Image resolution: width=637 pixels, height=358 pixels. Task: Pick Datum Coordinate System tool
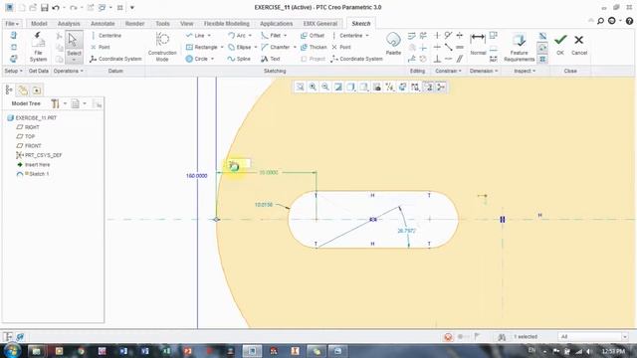(115, 59)
